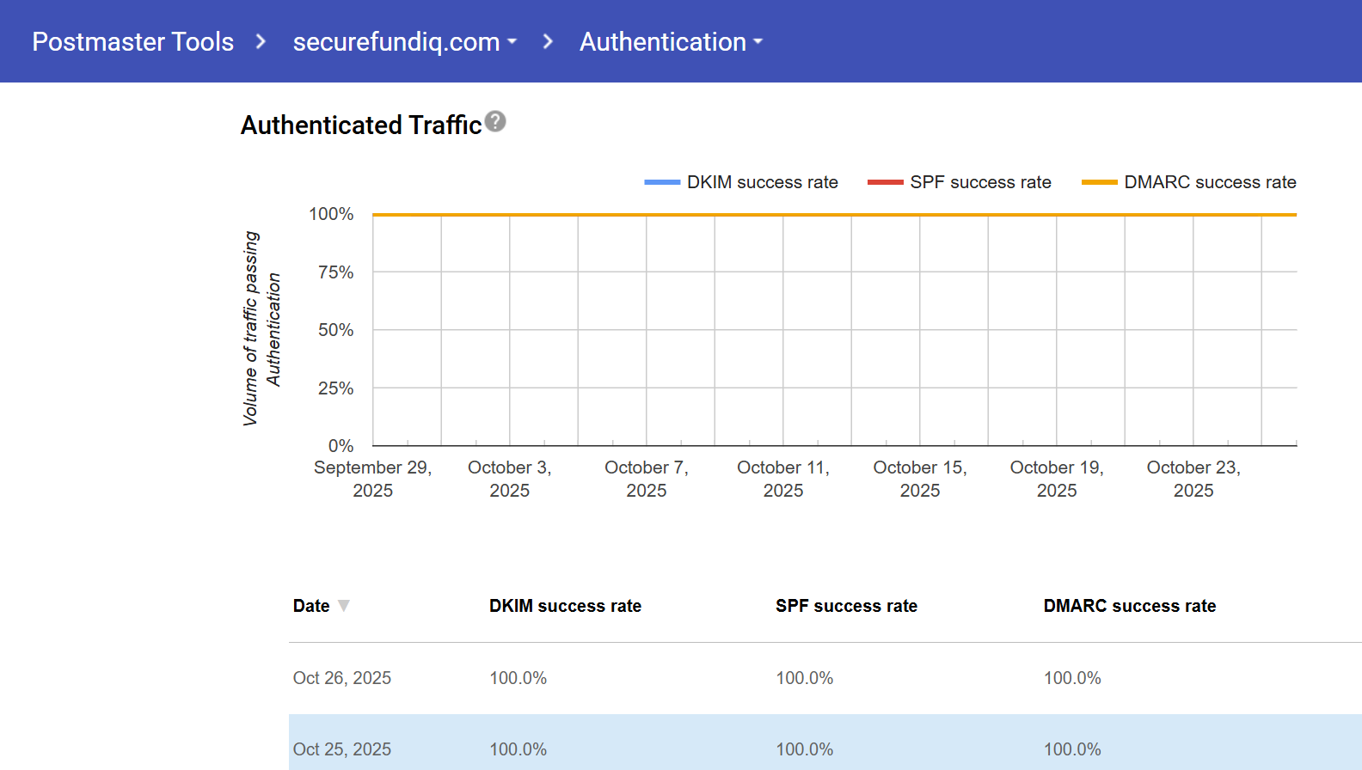
Task: Expand the Authentication dashboard dropdown
Action: tap(671, 41)
